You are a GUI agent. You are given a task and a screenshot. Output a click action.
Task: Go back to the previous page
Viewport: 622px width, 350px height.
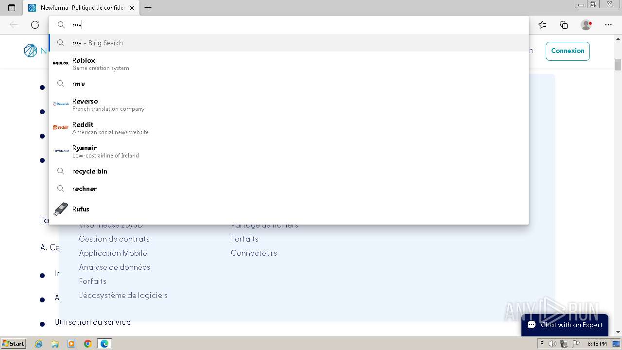point(14,25)
